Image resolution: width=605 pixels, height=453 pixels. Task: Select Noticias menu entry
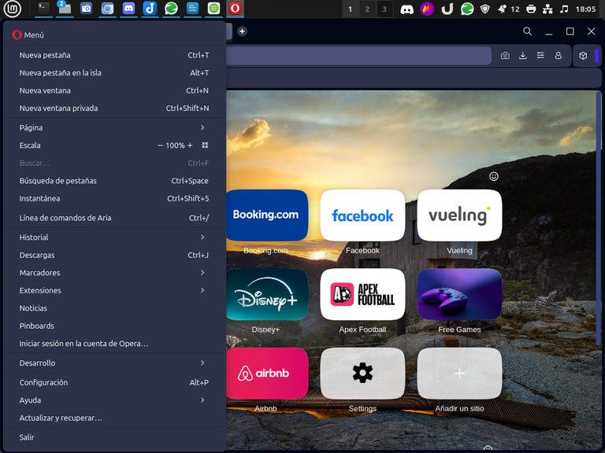click(114, 308)
